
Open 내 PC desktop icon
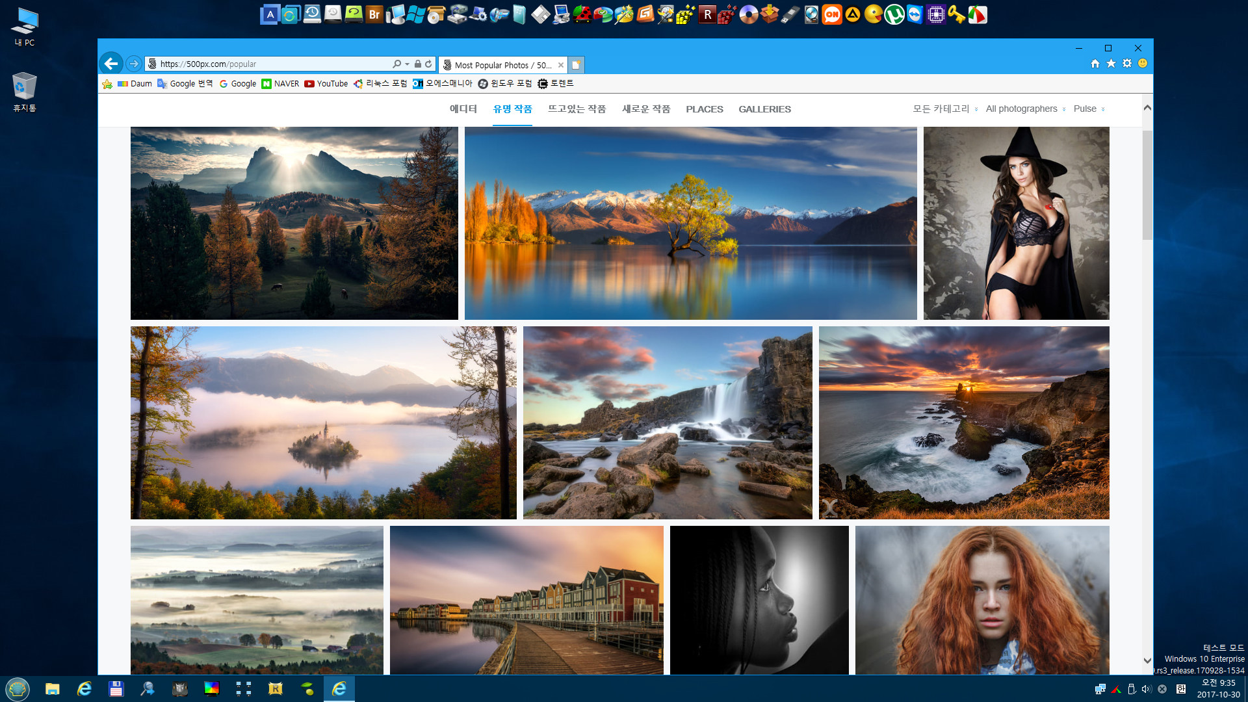pyautogui.click(x=25, y=27)
